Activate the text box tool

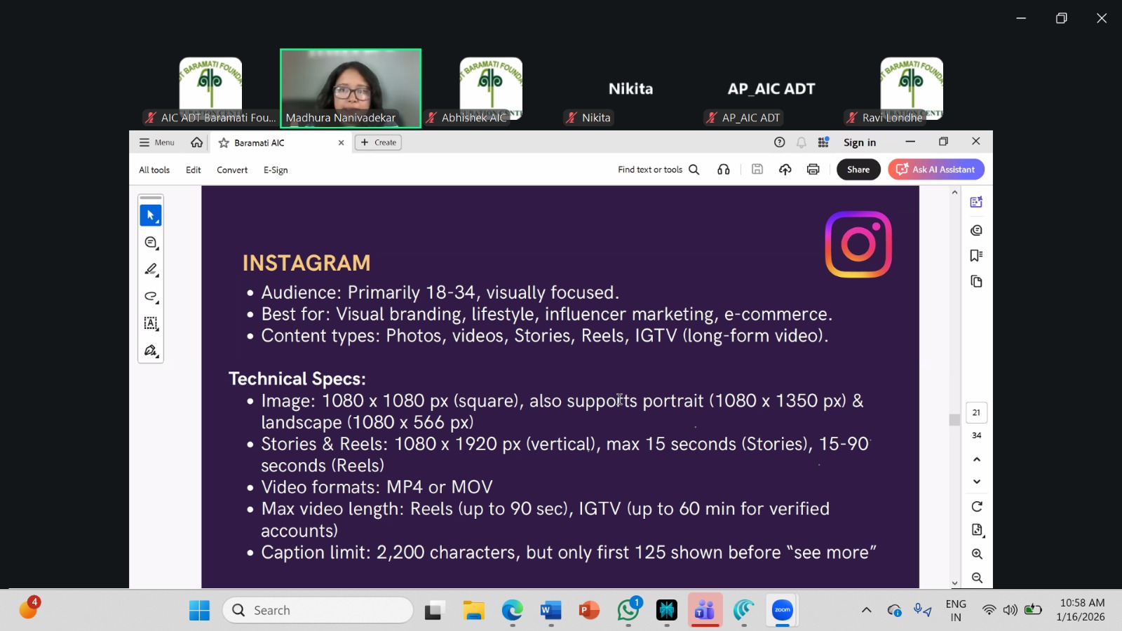pyautogui.click(x=150, y=323)
